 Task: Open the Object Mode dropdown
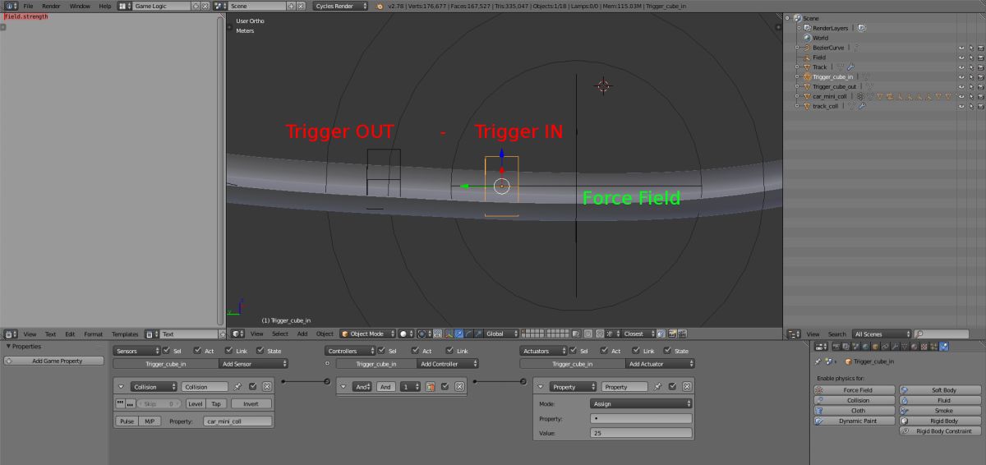pos(368,334)
